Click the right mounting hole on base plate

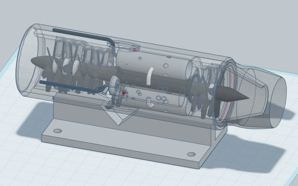(x=191, y=154)
